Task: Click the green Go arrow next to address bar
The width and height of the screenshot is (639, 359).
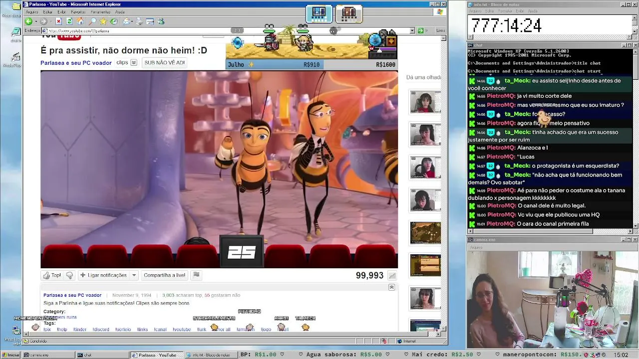Action: click(x=420, y=30)
